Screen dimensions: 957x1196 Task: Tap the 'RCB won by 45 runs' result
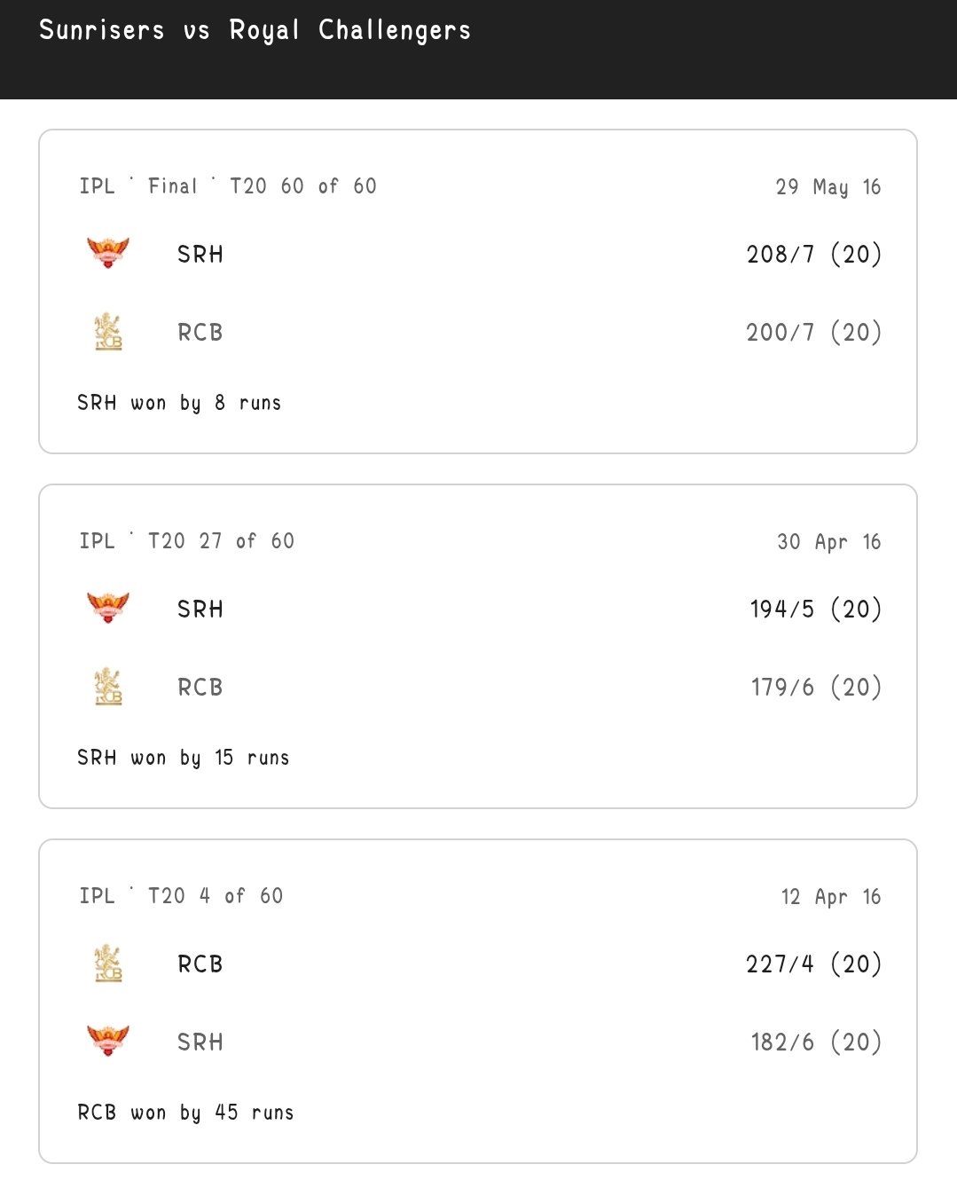pyautogui.click(x=185, y=1113)
